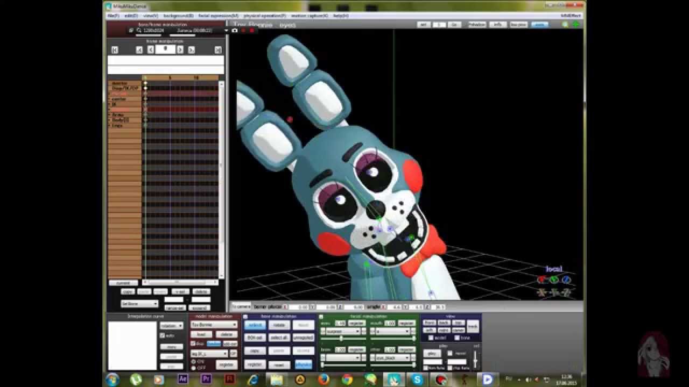
Task: Jump to the first frame button
Action: (x=115, y=49)
